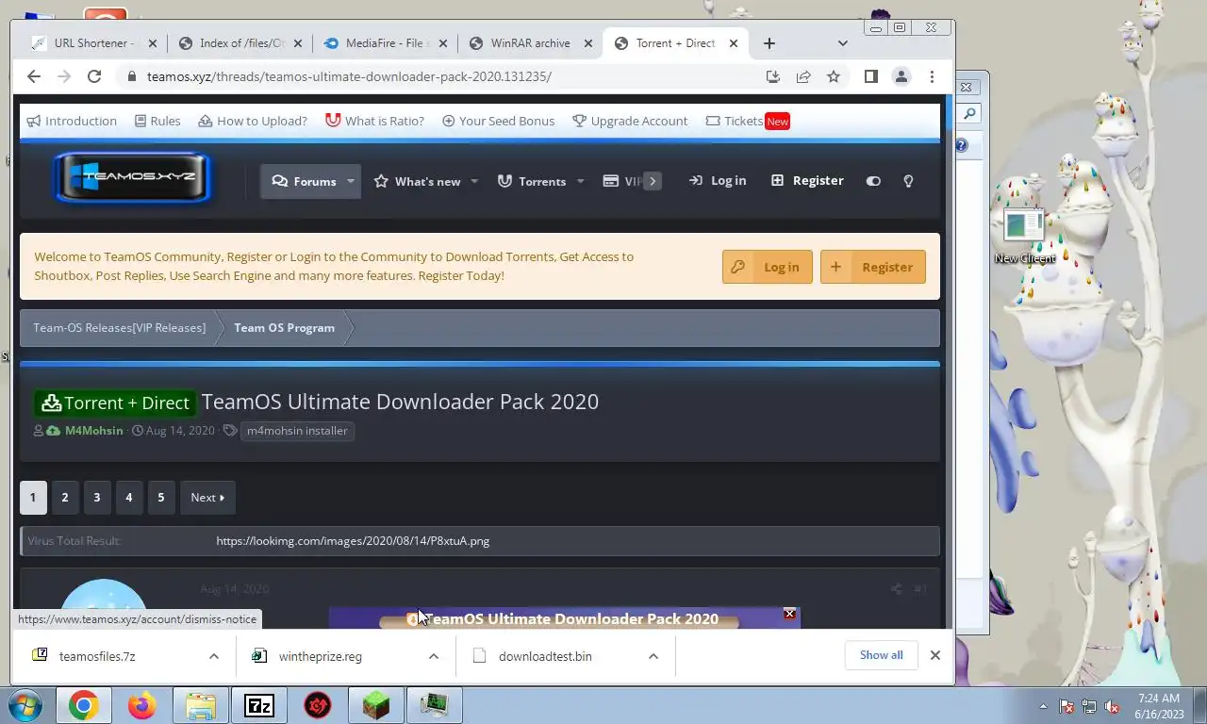This screenshot has width=1207, height=724.
Task: Click the muted volume tray icon
Action: [x=1112, y=706]
